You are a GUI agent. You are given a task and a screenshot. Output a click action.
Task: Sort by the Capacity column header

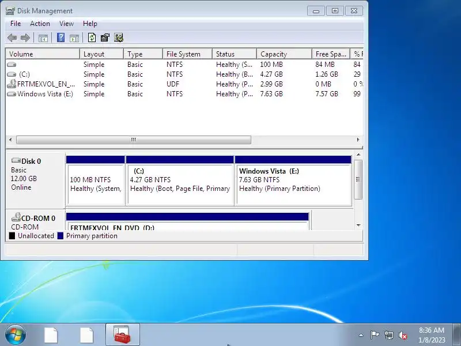[x=284, y=54]
